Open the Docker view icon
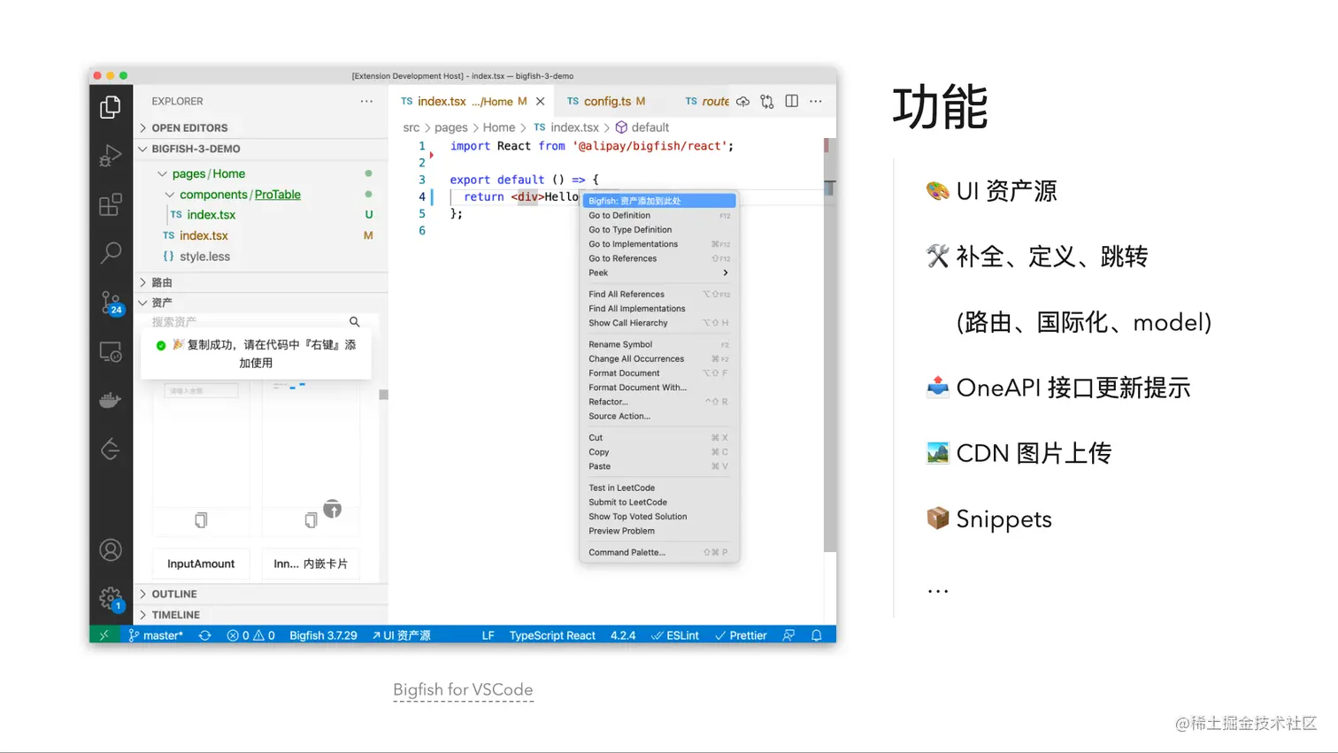Viewport: 1338px width, 753px height. coord(111,400)
